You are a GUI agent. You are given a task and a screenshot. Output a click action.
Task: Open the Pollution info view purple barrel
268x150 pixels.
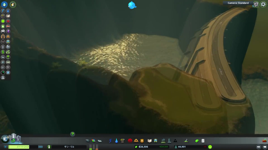pyautogui.click(x=8, y=31)
